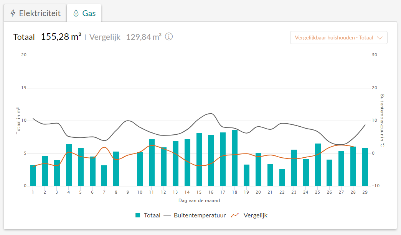The height and width of the screenshot is (235, 401).
Task: Click the gray Buitentemperatuur legend line icon
Action: click(x=167, y=215)
